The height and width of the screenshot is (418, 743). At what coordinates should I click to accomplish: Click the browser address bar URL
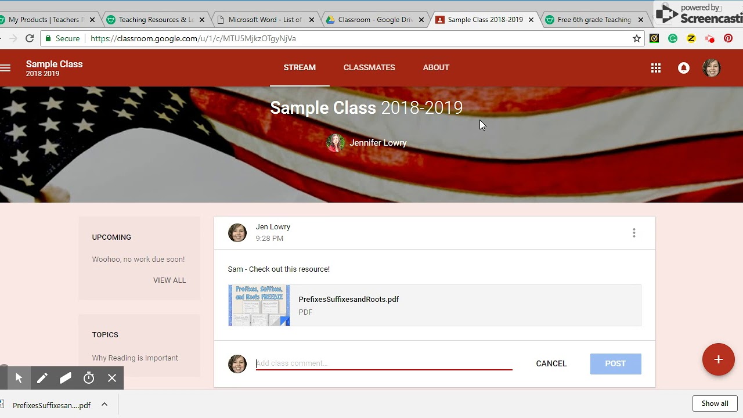193,38
